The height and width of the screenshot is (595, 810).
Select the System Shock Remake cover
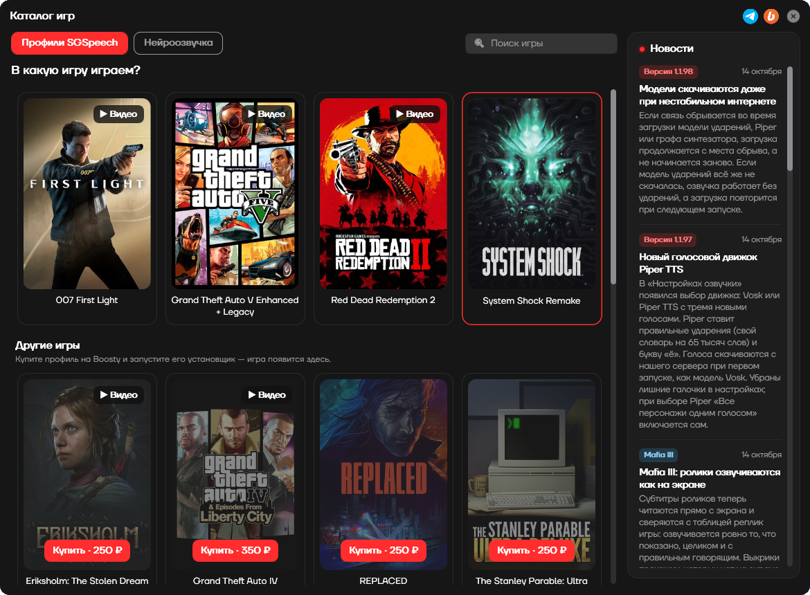(x=532, y=194)
